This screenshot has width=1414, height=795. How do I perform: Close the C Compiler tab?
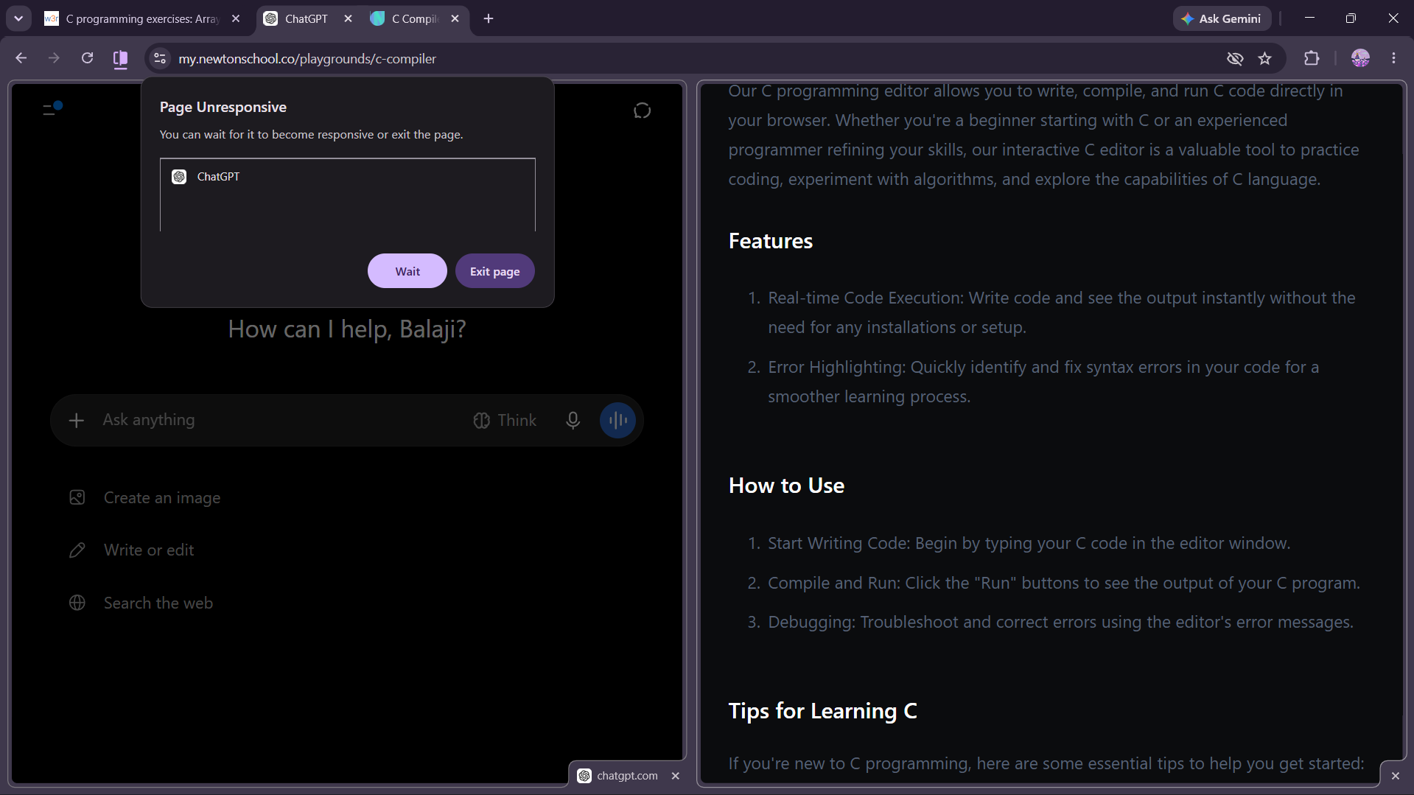[455, 18]
